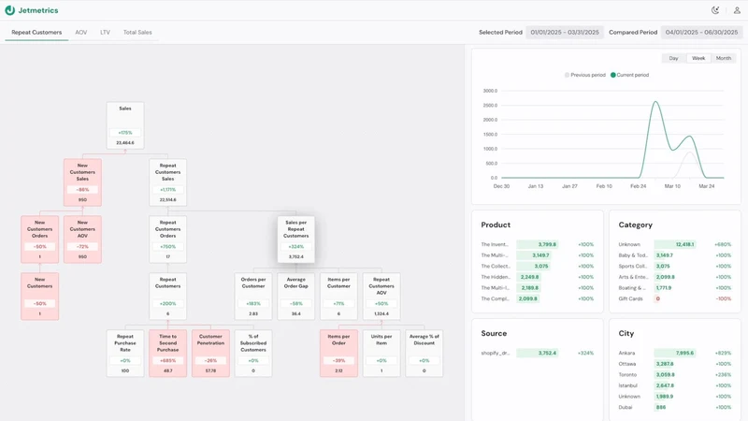
Task: Click the Unknown category row showing 12,418.1
Action: click(x=674, y=244)
